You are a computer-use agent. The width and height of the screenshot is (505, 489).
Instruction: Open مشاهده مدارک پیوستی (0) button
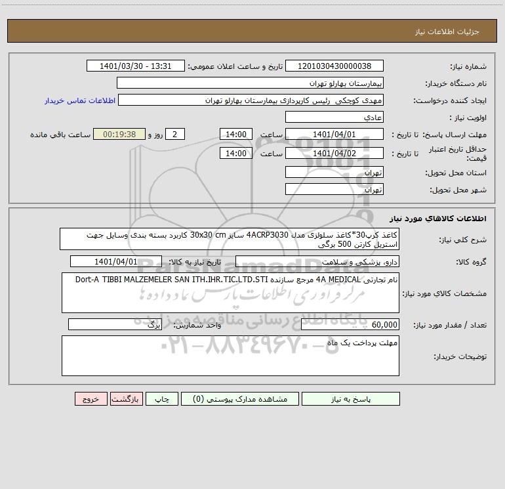240,399
